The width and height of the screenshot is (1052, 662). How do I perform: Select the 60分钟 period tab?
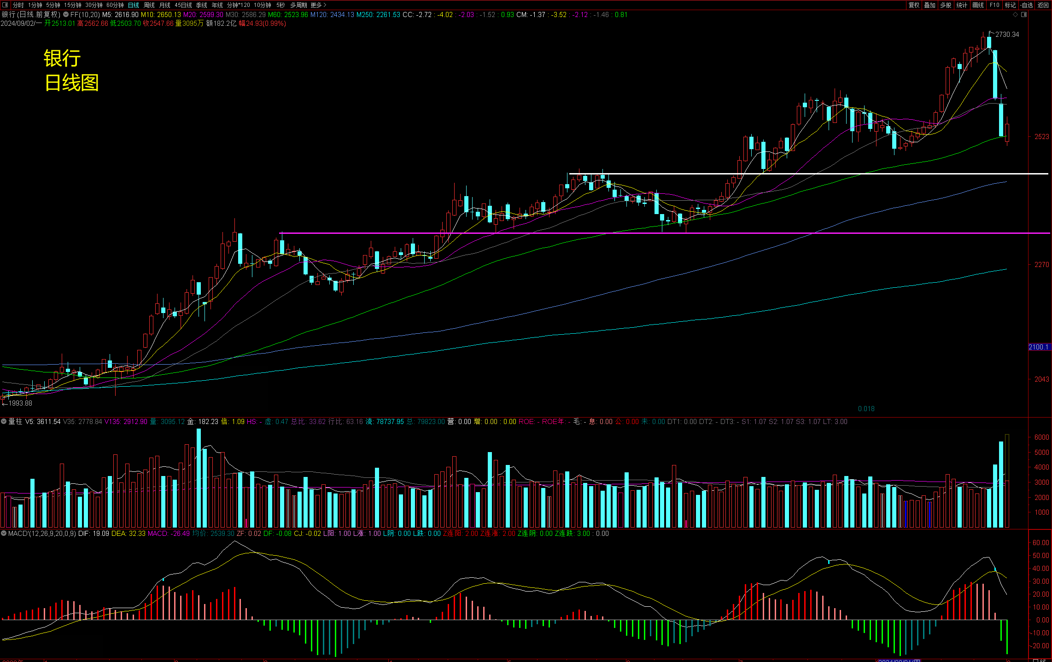point(115,5)
